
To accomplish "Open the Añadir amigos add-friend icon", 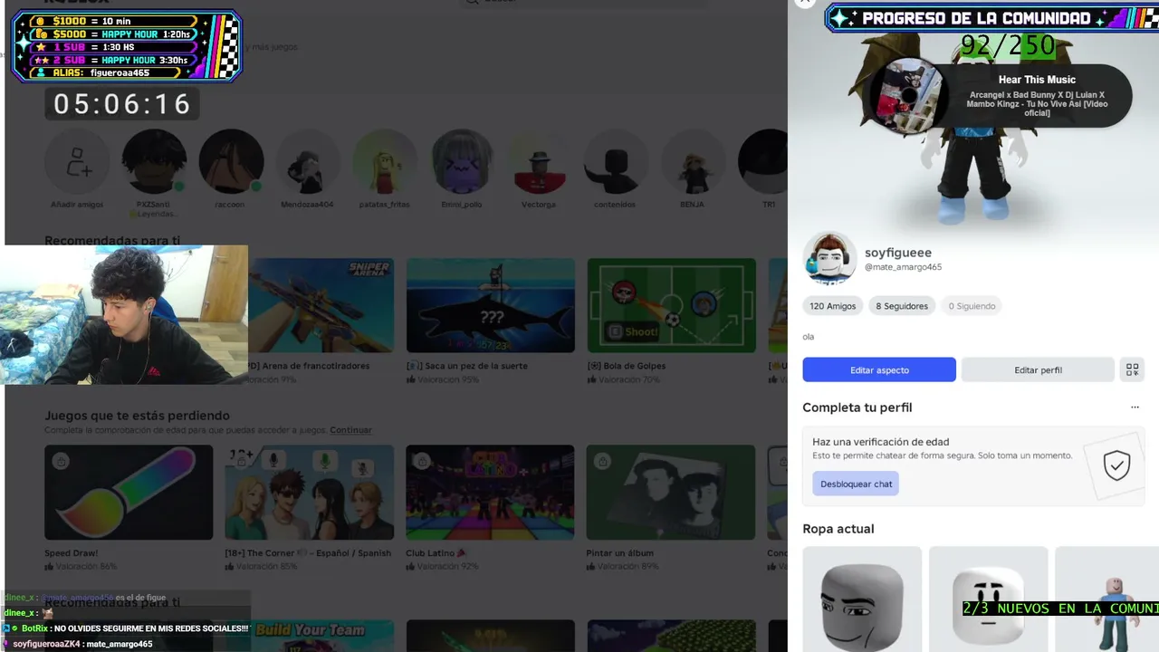I will (x=77, y=163).
